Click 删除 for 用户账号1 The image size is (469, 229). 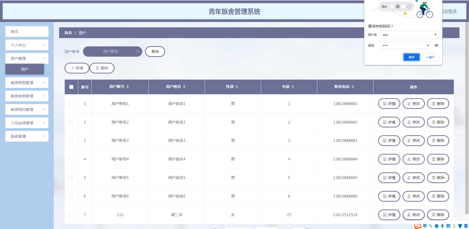(438, 104)
